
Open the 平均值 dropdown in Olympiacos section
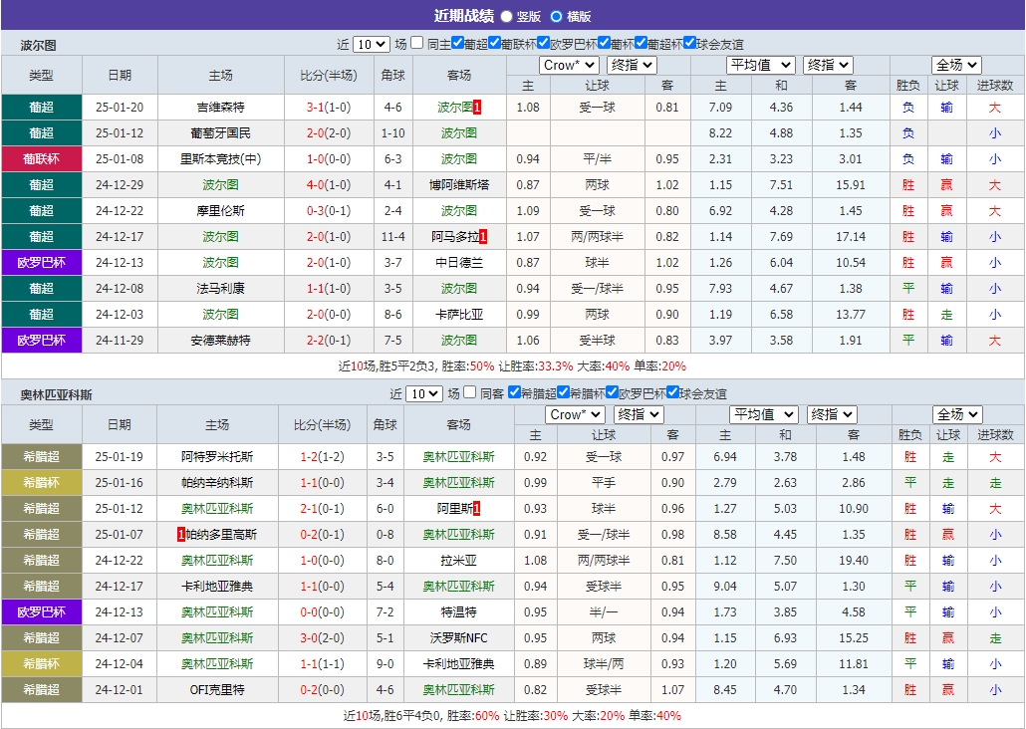pos(763,414)
